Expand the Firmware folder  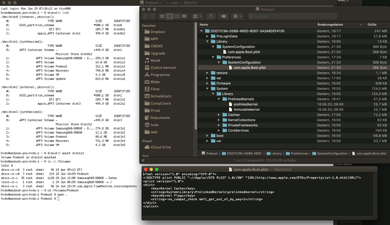coord(207,83)
